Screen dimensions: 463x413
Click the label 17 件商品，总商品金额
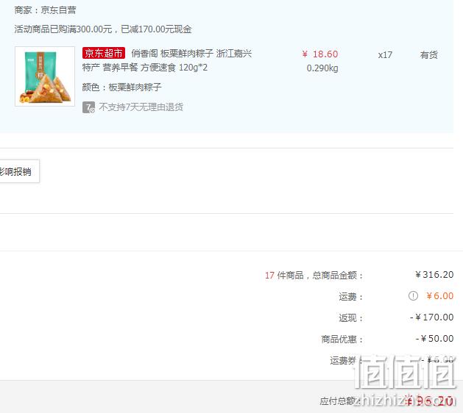[314, 276]
